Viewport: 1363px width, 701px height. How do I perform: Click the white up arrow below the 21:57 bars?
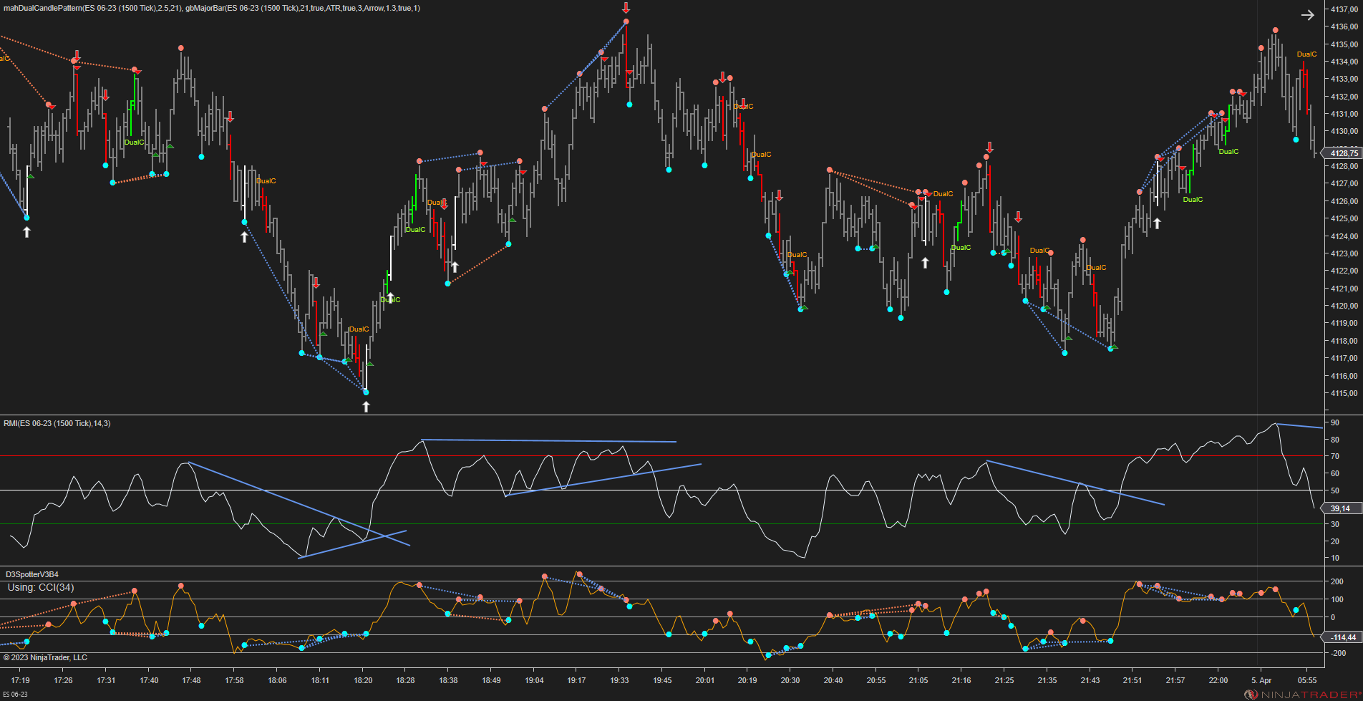(x=1157, y=223)
